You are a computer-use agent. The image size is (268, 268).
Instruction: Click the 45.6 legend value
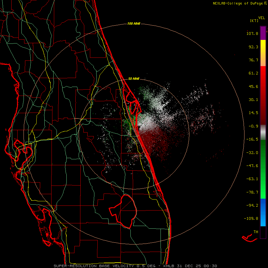[253, 86]
